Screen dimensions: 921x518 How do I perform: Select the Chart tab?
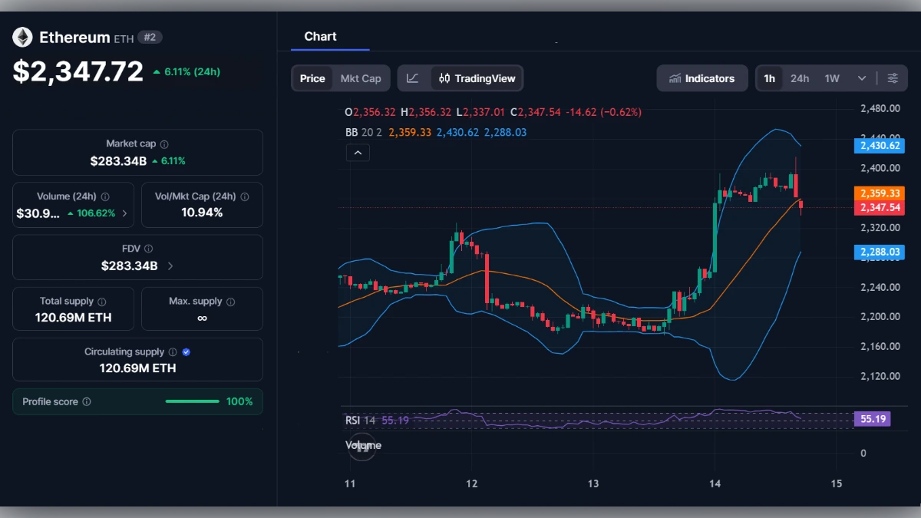coord(321,36)
